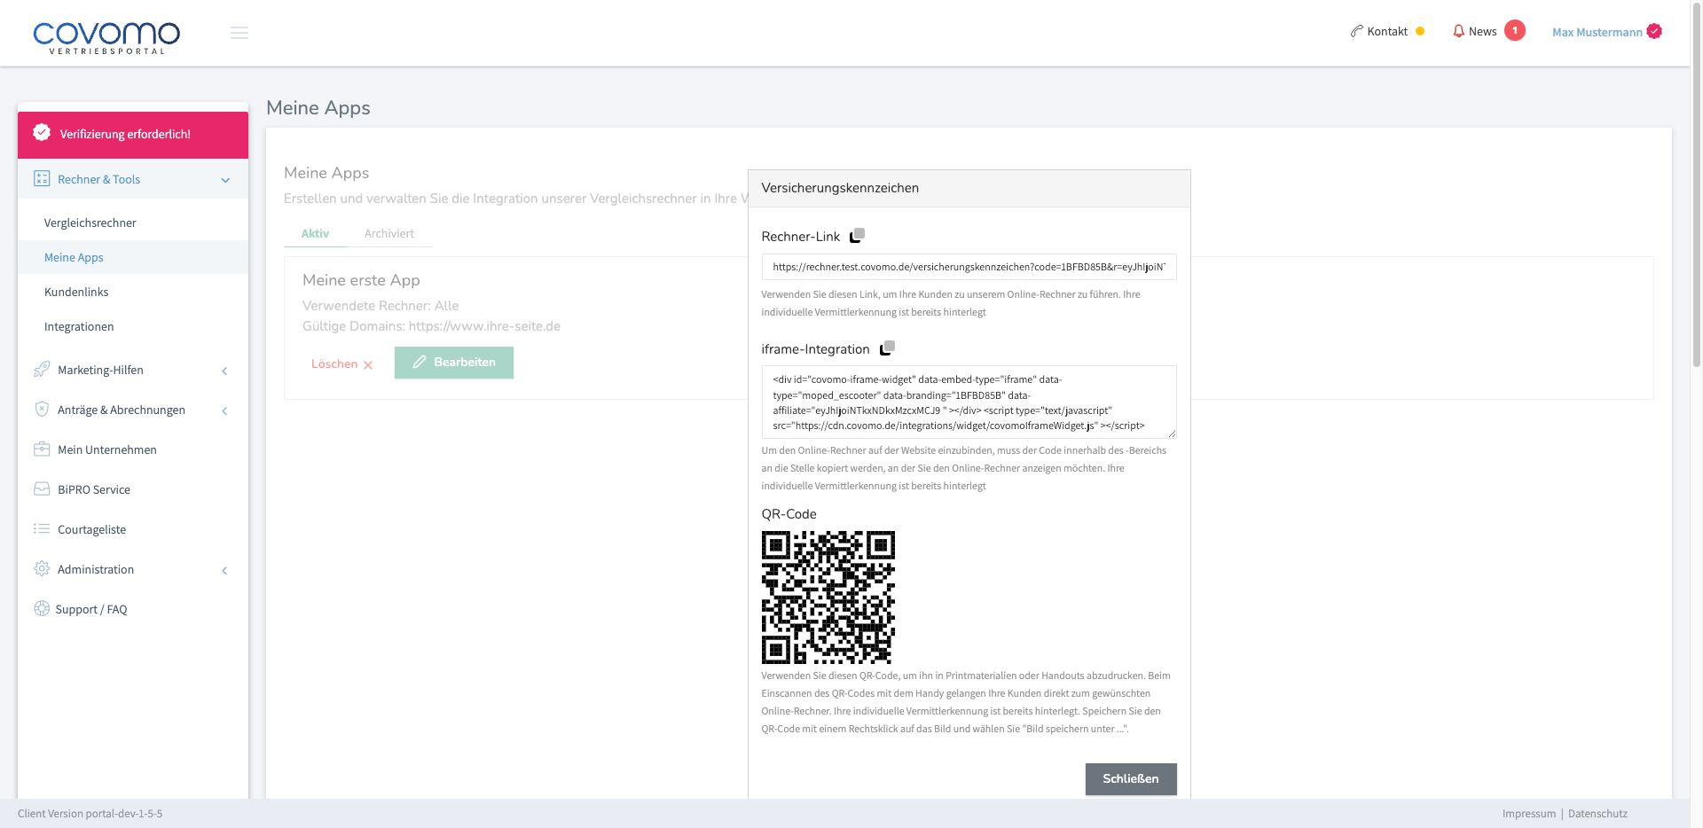Click the Kontakt phone icon
This screenshot has height=828, width=1703.
(1356, 31)
